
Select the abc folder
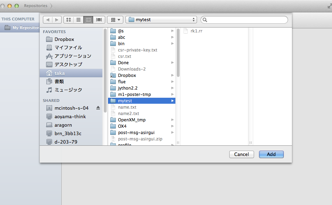141,37
